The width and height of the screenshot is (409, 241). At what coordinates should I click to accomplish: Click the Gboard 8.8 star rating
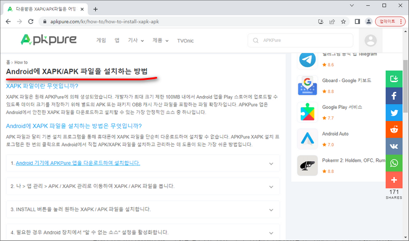(x=328, y=91)
